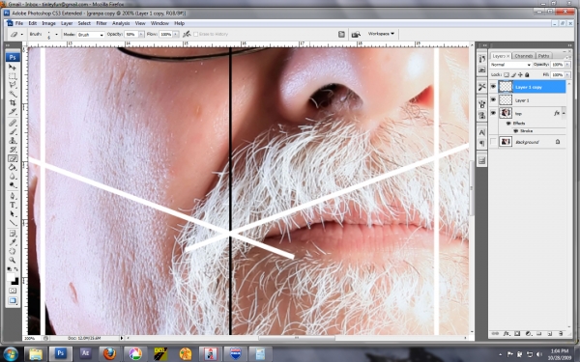Select the Slice tool
Image resolution: width=580 pixels, height=362 pixels.
click(13, 112)
